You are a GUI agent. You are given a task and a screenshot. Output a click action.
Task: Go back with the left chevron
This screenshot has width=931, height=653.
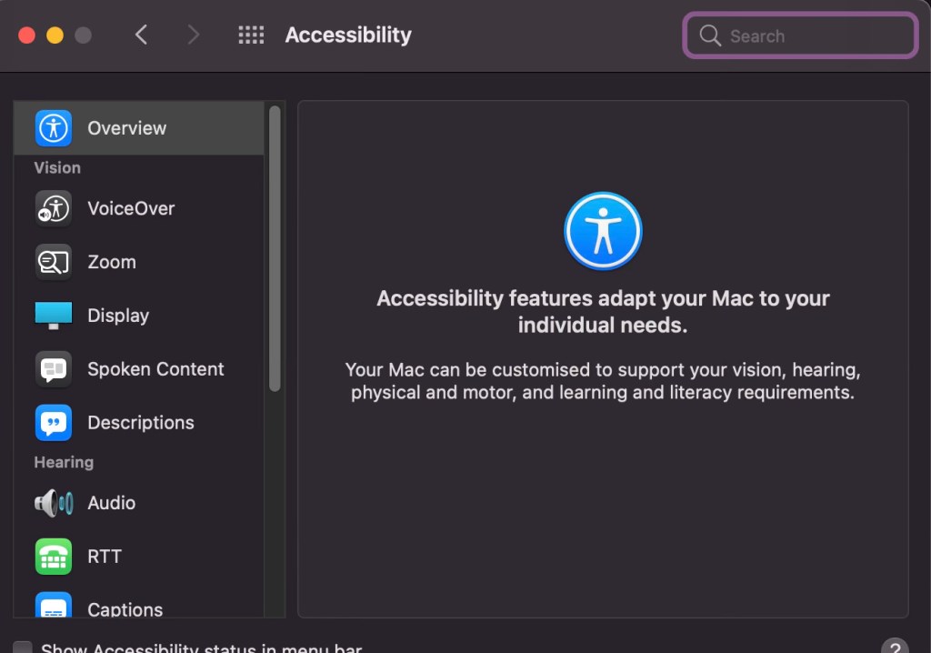tap(141, 35)
